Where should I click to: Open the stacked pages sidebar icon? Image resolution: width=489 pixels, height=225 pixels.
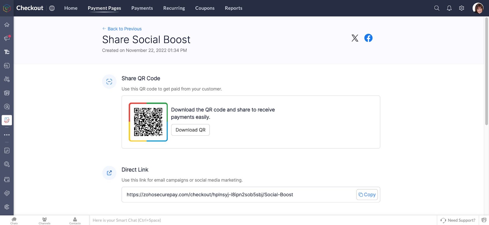[x=7, y=93]
